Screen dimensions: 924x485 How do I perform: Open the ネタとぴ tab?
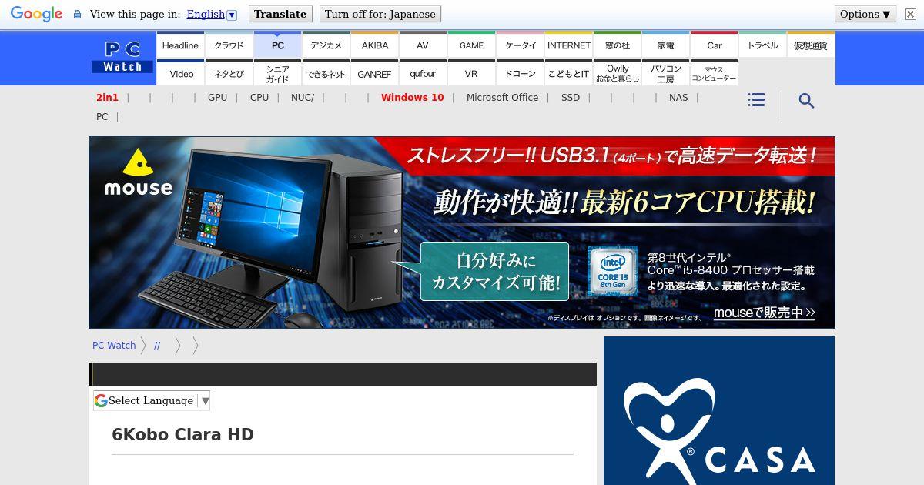point(229,73)
